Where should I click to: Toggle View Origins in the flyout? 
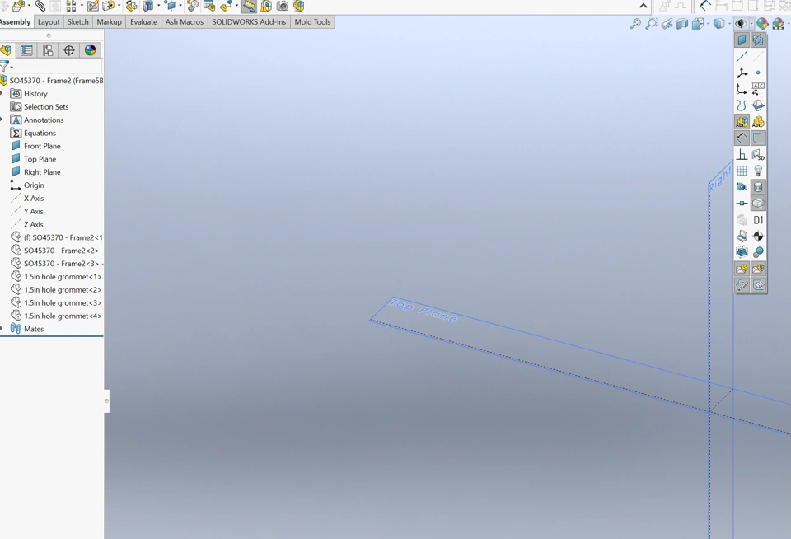point(742,89)
